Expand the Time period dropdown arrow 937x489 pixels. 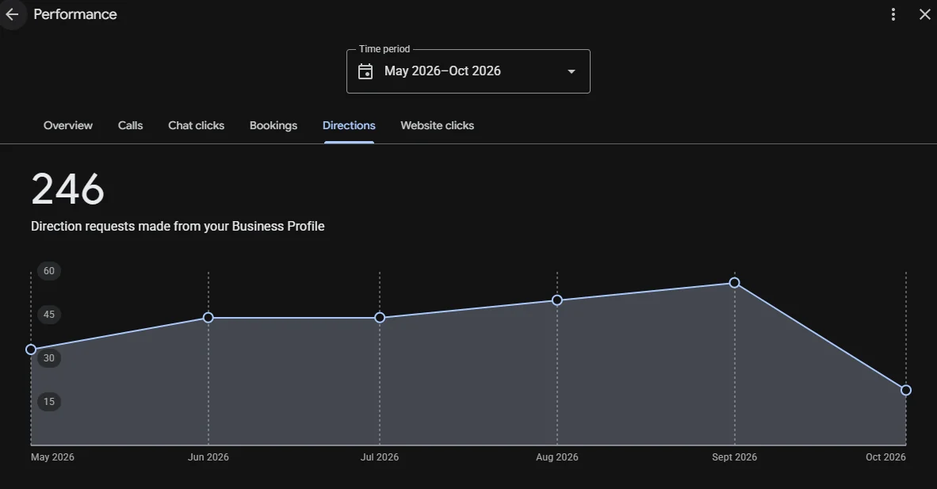coord(572,71)
